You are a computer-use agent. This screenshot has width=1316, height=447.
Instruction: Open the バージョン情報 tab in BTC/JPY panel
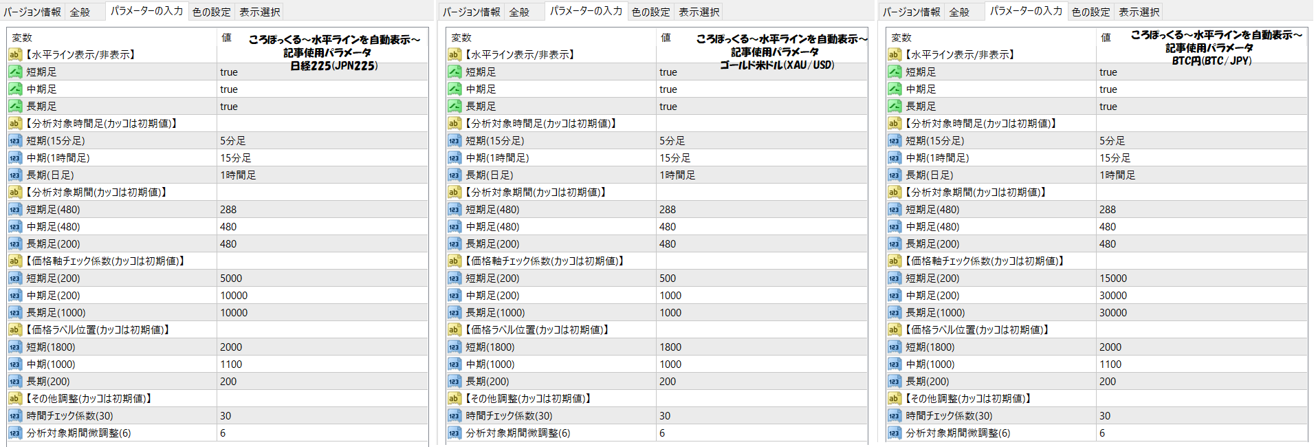click(x=912, y=12)
